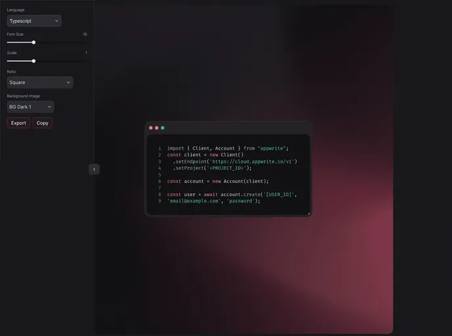This screenshot has width=452, height=336.
Task: Click the 'const user = await account.create' line
Action: coord(232,195)
